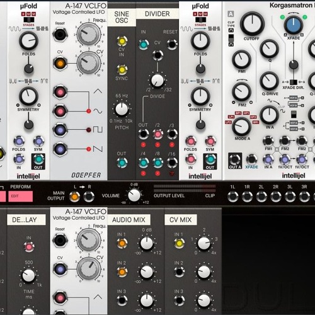Select the Divider /16 output jack
The width and height of the screenshot is (315, 315).
172,163
